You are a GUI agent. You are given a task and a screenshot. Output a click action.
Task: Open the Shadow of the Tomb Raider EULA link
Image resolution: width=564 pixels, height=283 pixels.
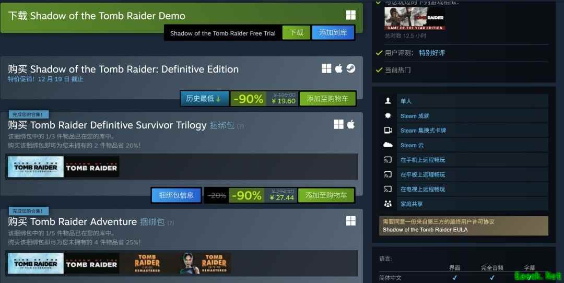(x=425, y=230)
